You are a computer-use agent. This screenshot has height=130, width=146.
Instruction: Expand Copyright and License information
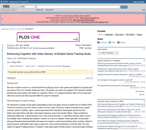[50, 66]
